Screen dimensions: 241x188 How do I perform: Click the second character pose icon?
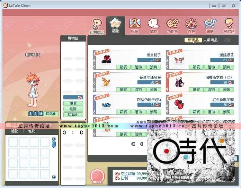[x=35, y=114]
